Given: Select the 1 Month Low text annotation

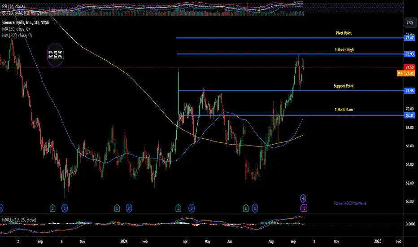Looking at the screenshot, I should pos(344,110).
